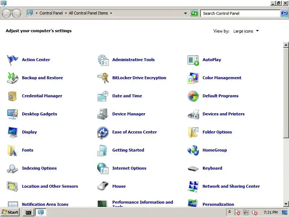289x217 pixels.
Task: Click the network tray icon
Action: tap(246, 213)
